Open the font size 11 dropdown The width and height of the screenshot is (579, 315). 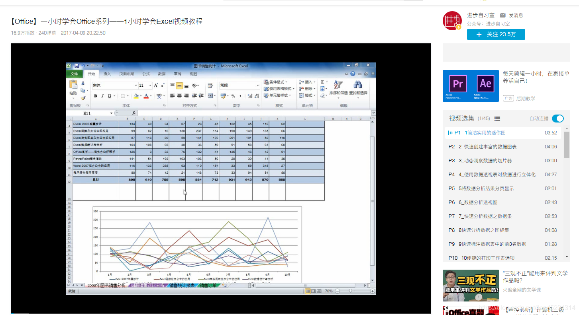(x=150, y=86)
